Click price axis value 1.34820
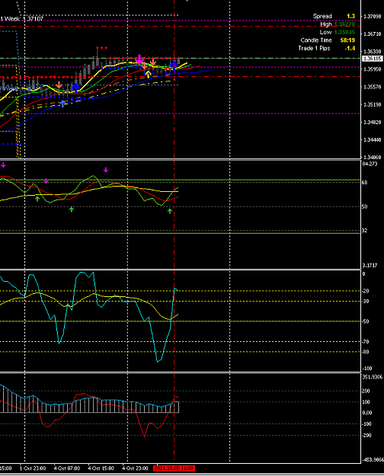Image resolution: width=384 pixels, height=476 pixels. coord(373,122)
